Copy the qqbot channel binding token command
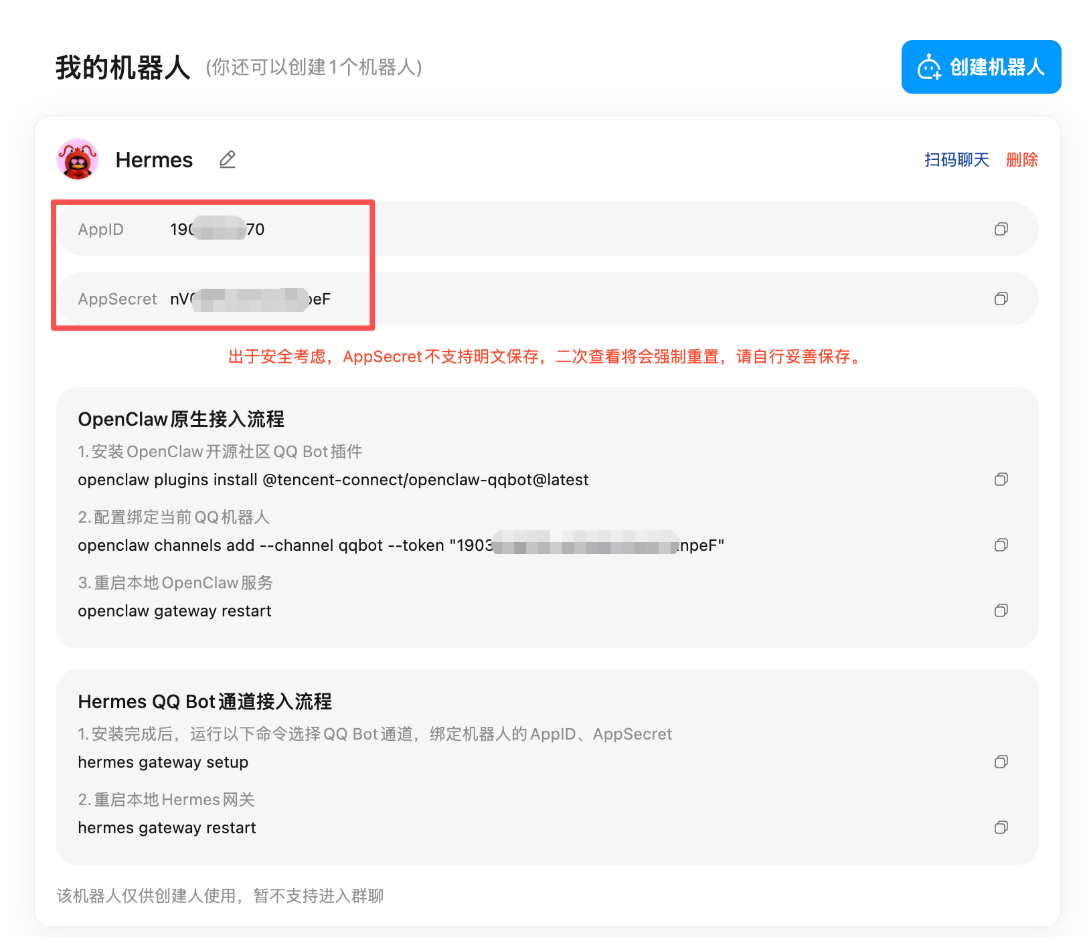 click(1001, 545)
